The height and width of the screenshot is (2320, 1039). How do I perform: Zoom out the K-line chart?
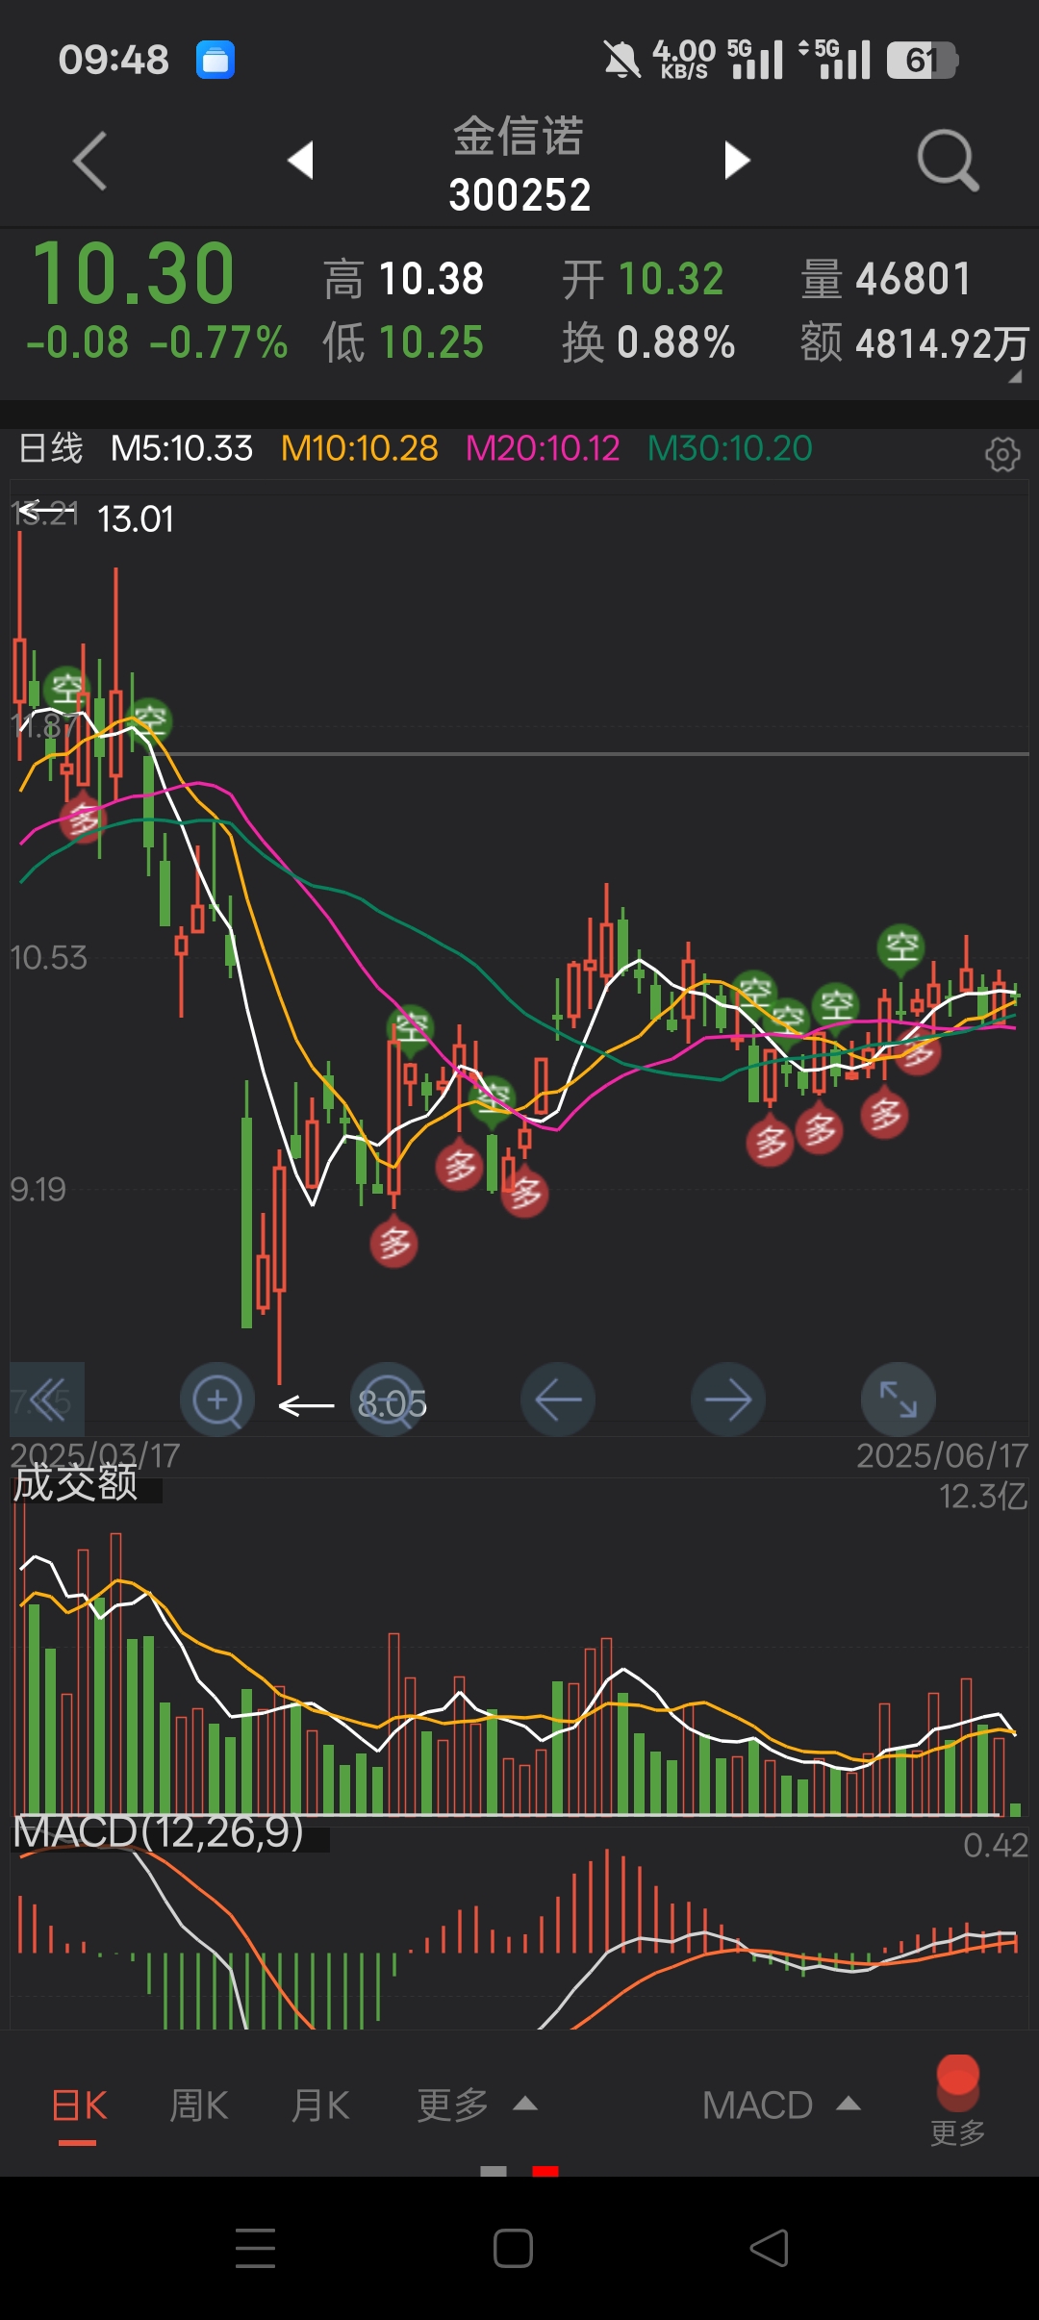pyautogui.click(x=388, y=1400)
